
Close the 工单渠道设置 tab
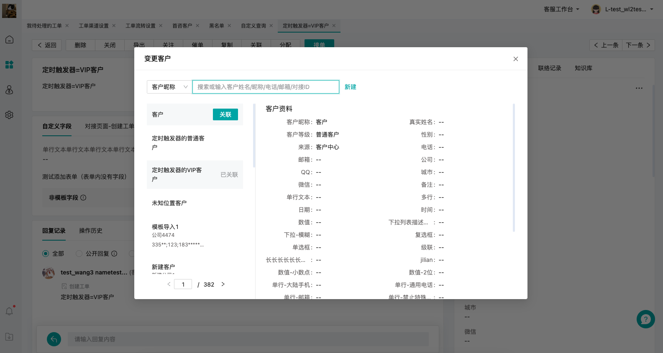pos(114,26)
